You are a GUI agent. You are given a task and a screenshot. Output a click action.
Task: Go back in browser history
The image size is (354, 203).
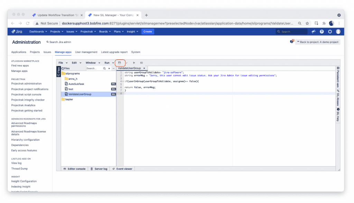(13, 23)
